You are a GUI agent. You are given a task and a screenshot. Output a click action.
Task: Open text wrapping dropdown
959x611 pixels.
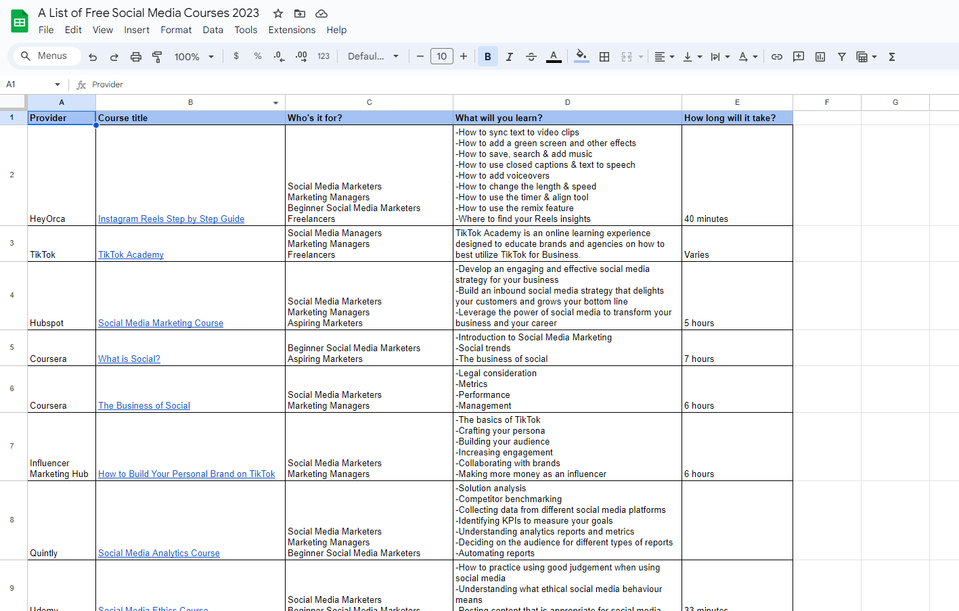coord(720,57)
